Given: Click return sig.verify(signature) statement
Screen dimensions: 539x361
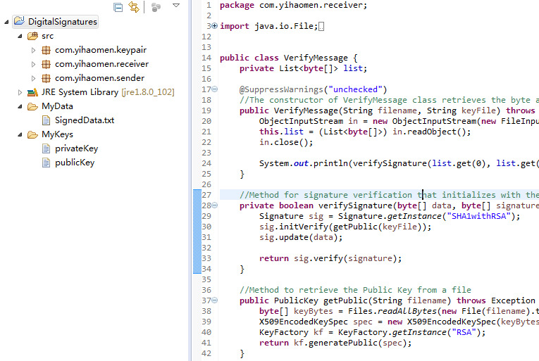Looking at the screenshot, I should click(x=330, y=258).
